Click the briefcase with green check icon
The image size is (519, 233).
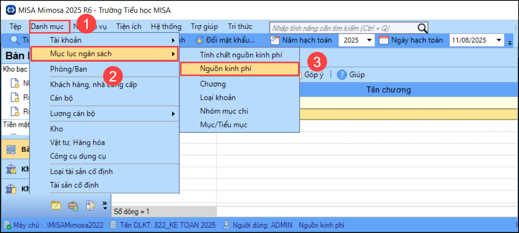[x=73, y=206]
